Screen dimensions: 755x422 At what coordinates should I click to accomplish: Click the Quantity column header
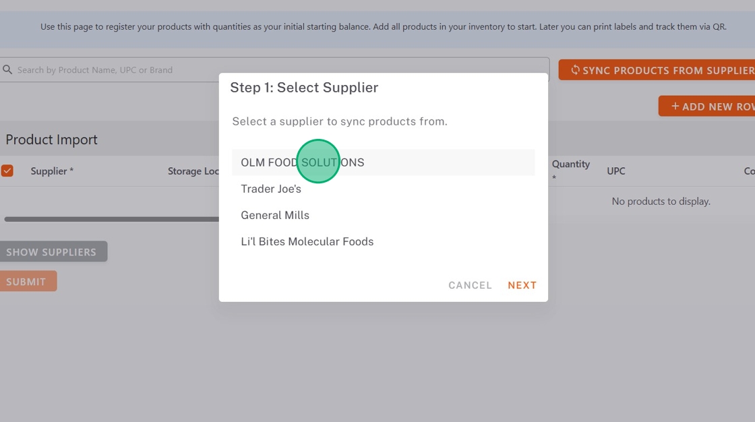point(570,164)
